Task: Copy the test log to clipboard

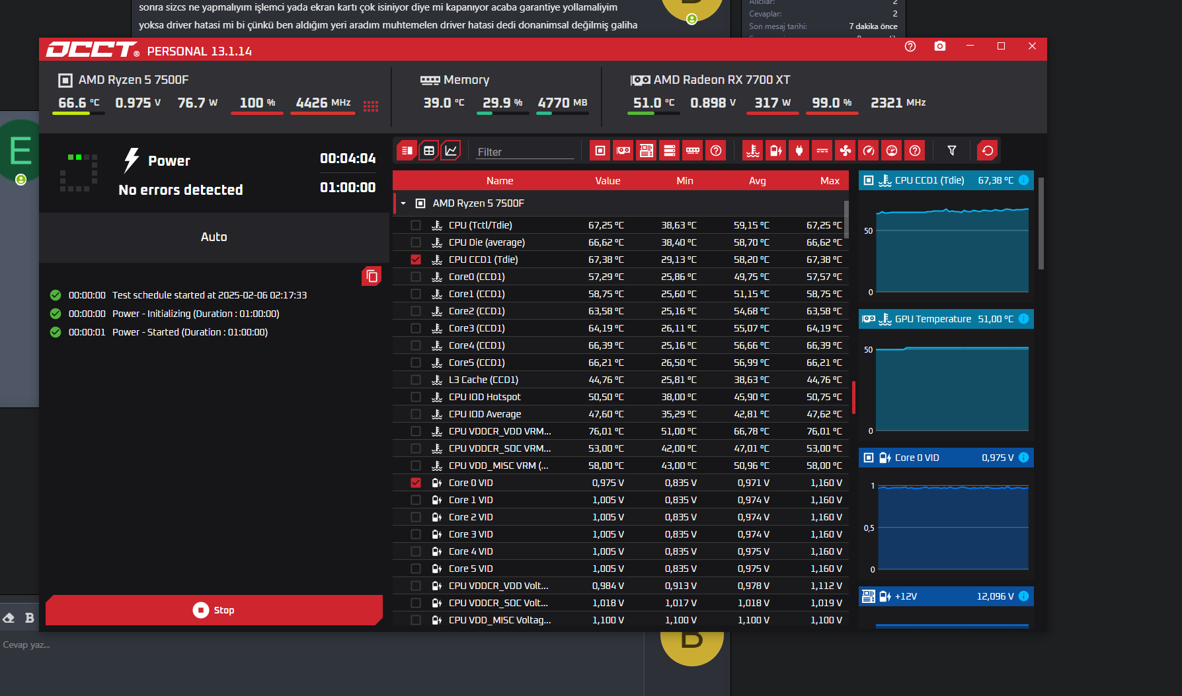Action: point(372,276)
